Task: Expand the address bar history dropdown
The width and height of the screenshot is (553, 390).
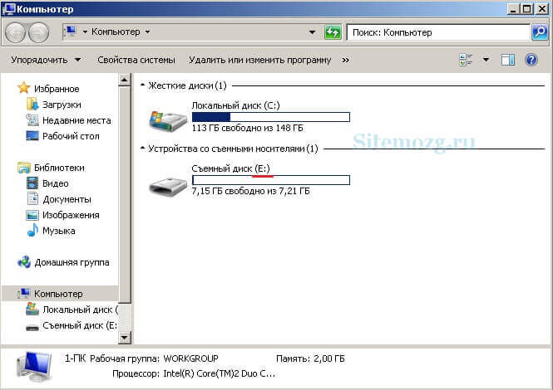Action: coord(313,32)
